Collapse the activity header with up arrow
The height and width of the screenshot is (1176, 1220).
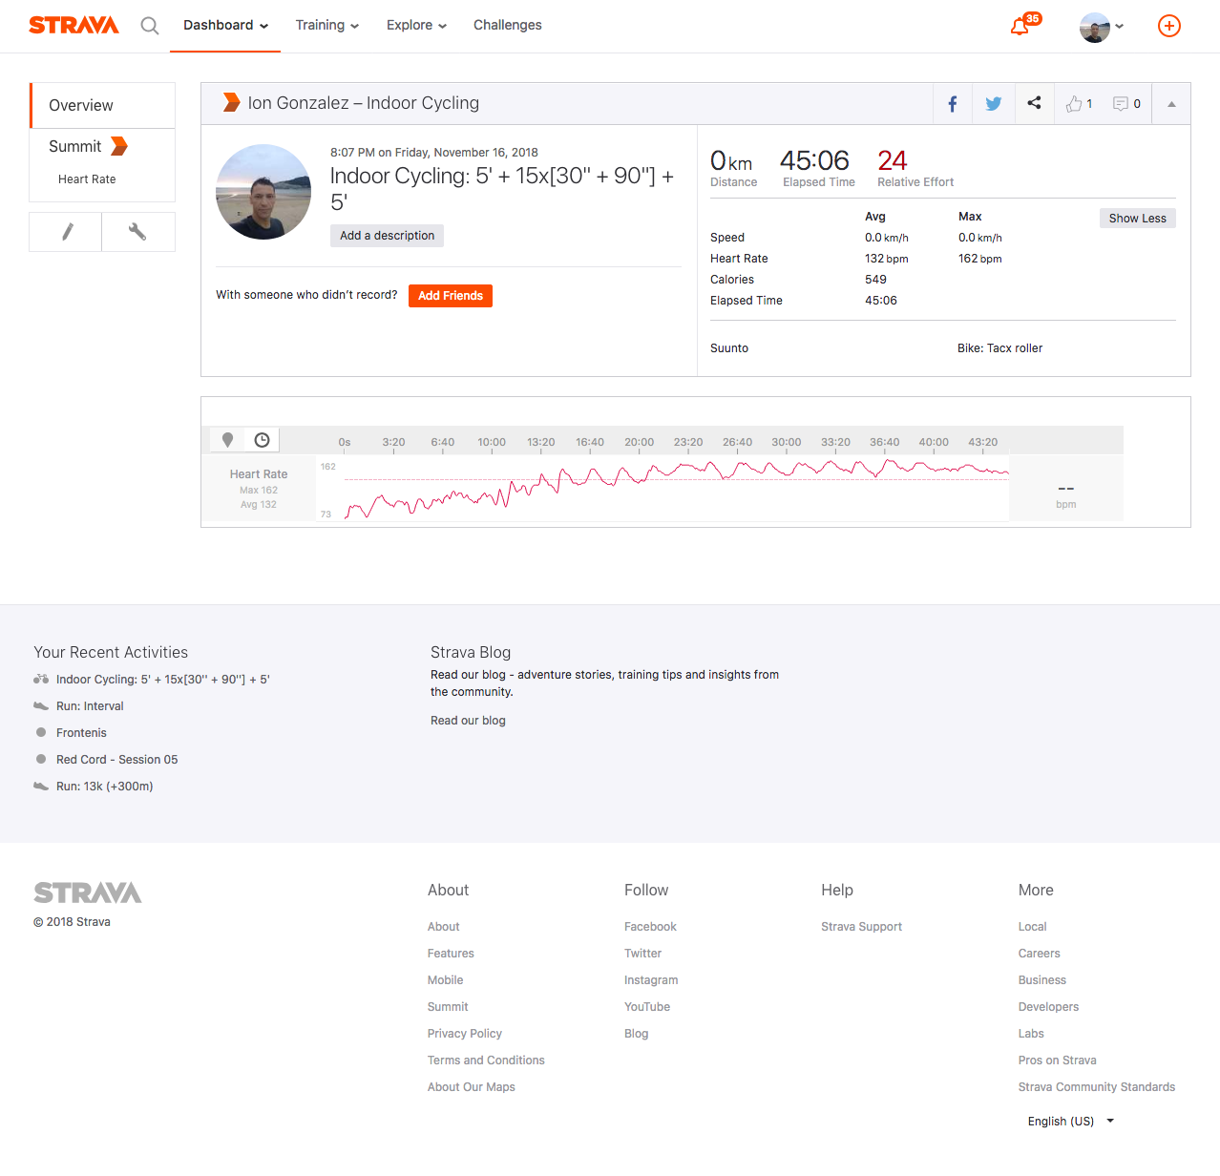point(1171,104)
